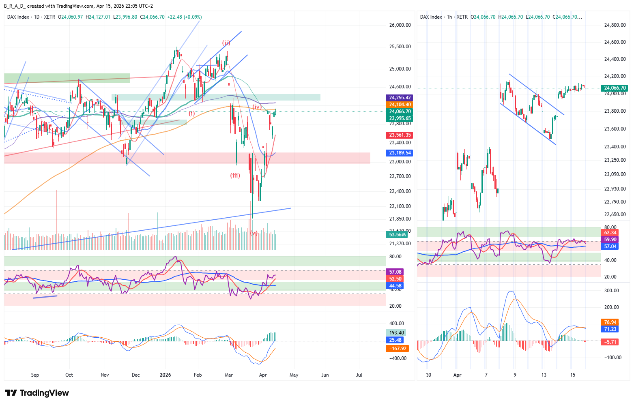Select the (i) wave label

coord(191,114)
